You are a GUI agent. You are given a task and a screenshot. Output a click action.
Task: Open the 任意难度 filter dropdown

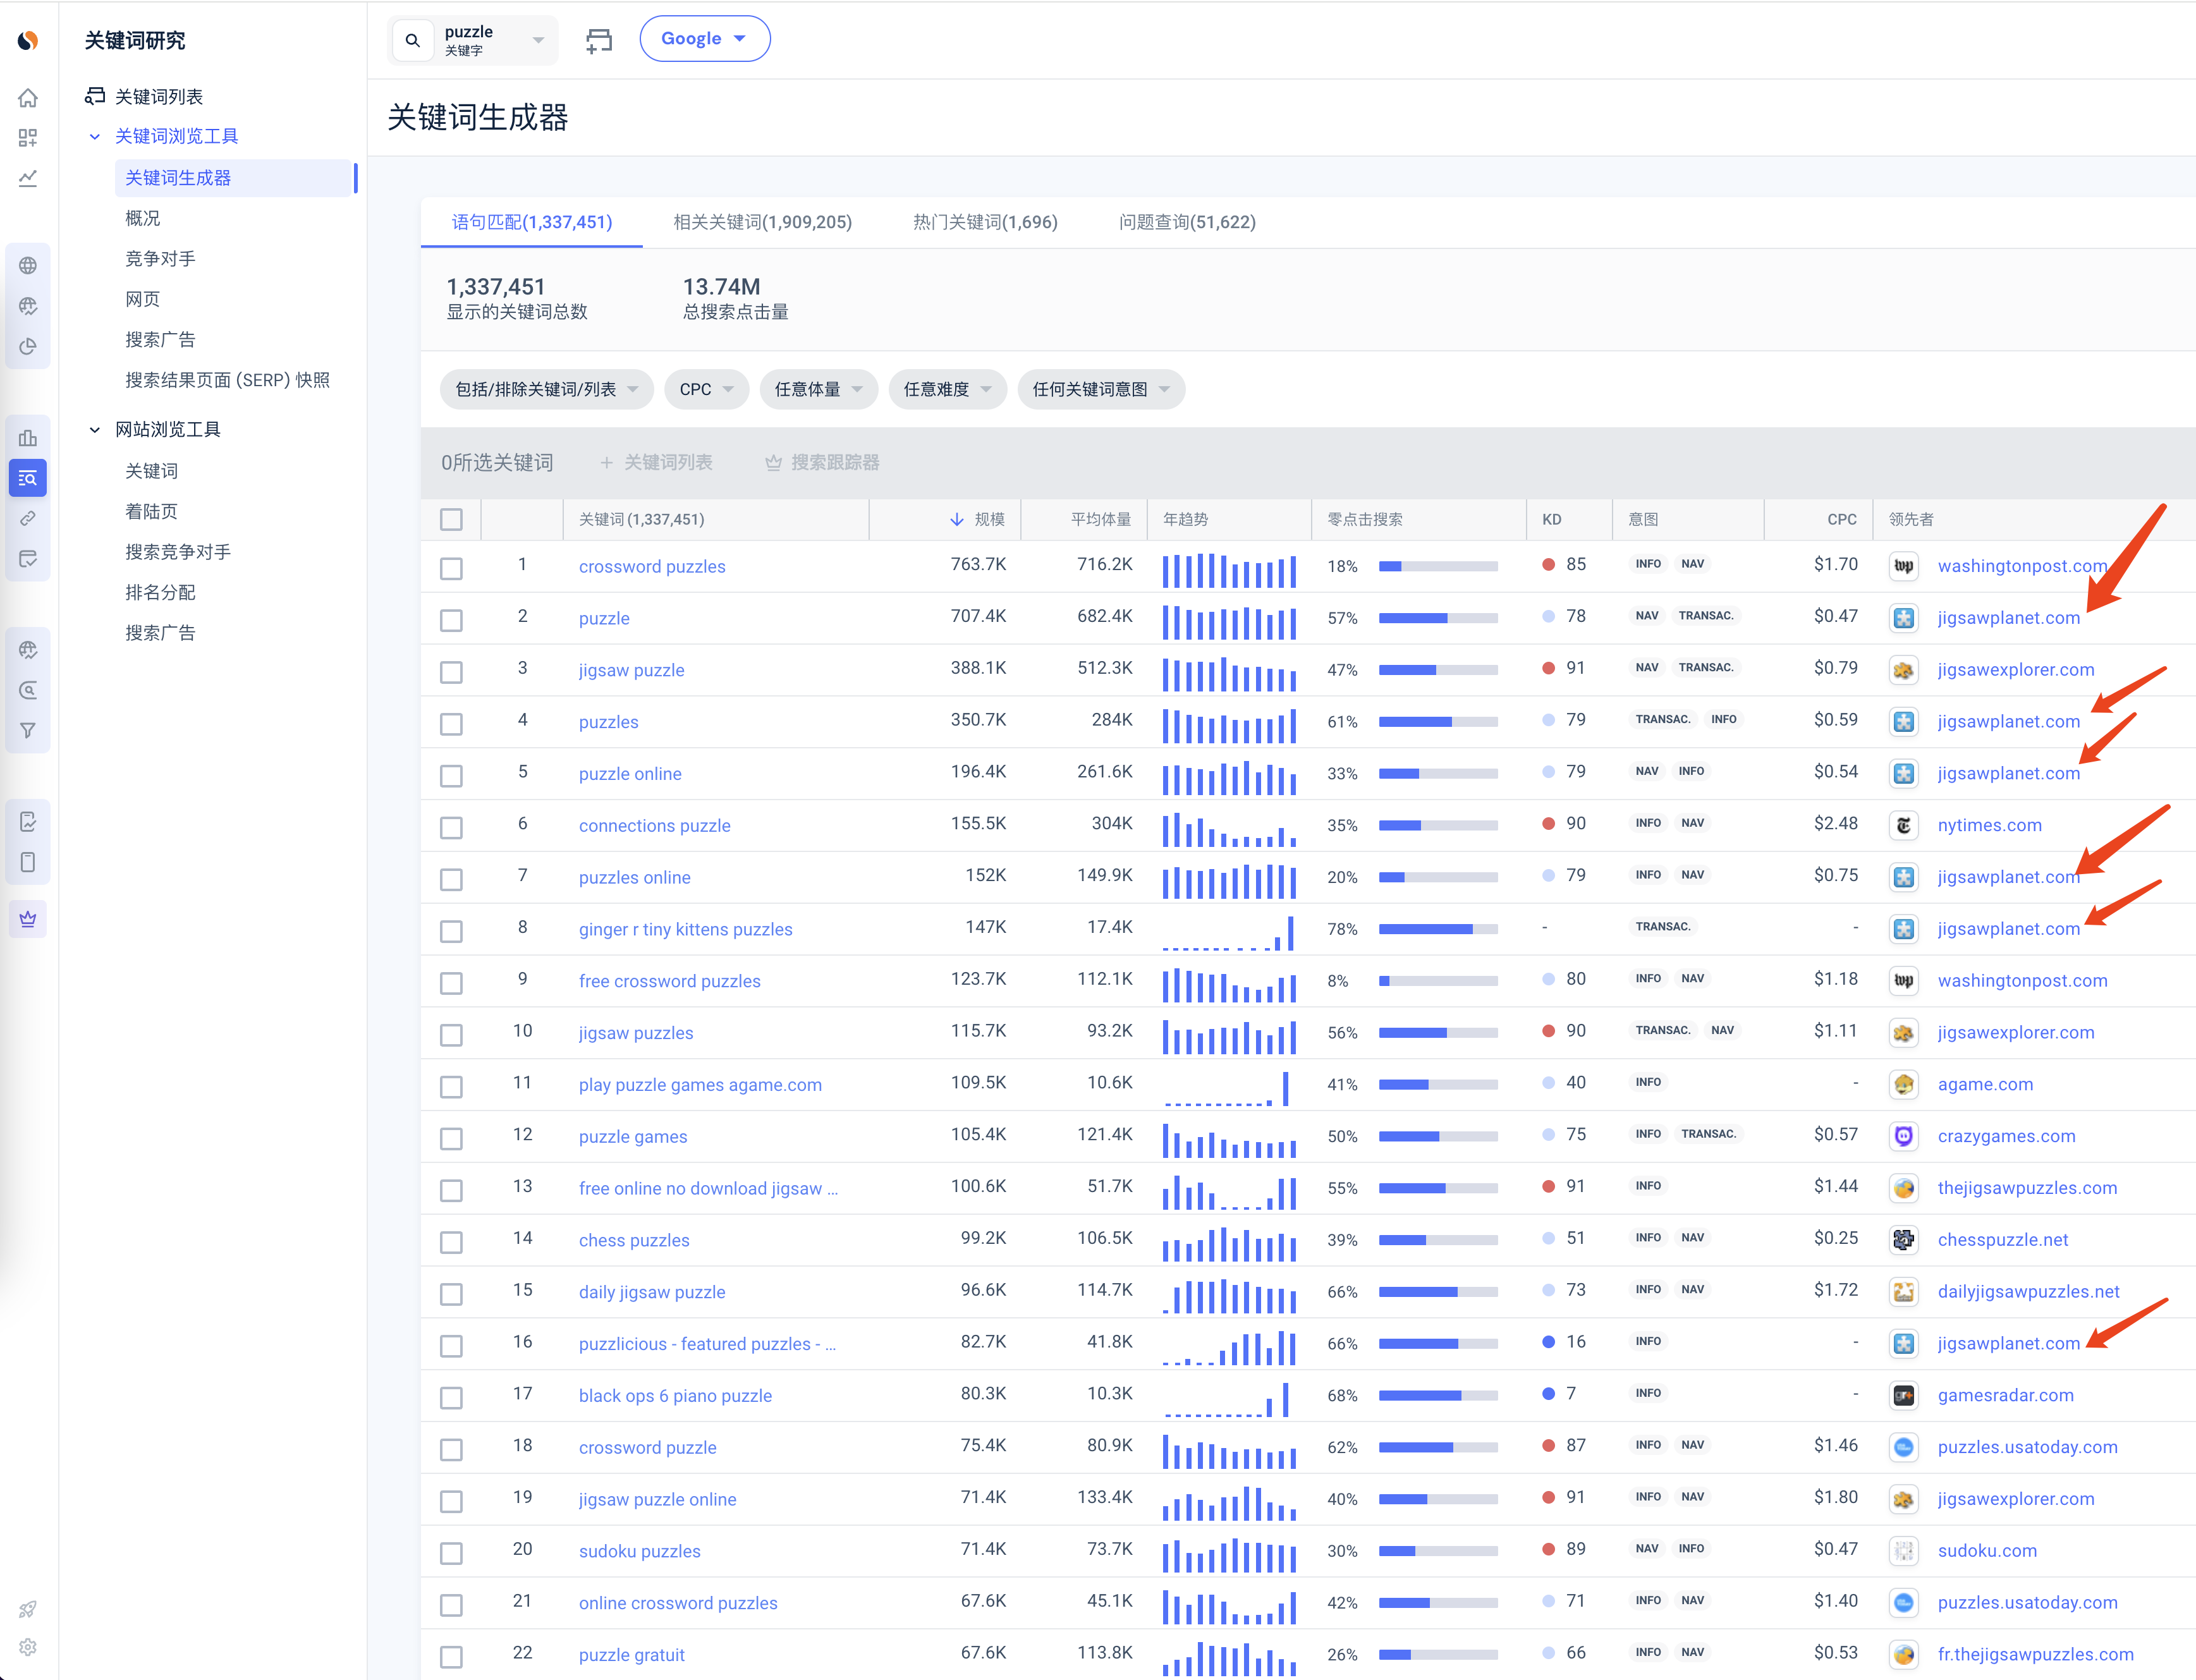[947, 389]
